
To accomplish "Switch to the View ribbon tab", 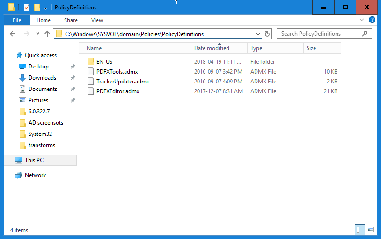I will click(x=97, y=20).
